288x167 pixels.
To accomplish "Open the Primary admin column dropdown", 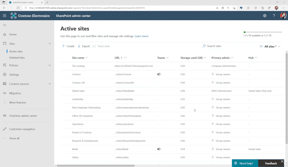I will pos(232,58).
